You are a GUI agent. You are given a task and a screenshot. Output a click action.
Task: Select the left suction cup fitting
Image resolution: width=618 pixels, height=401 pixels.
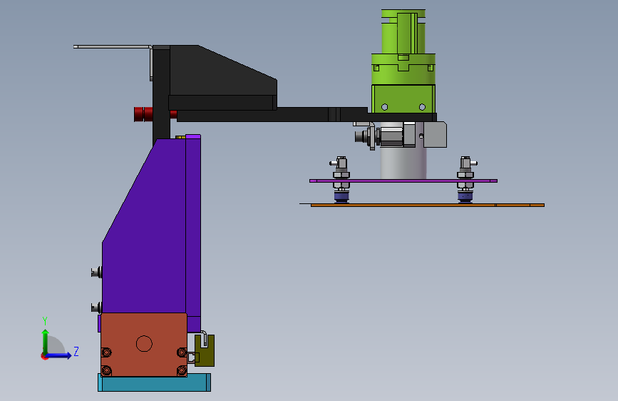341,180
